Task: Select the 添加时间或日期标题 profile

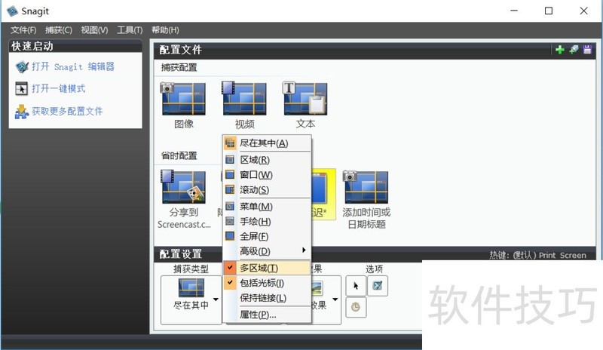Action: tap(366, 200)
